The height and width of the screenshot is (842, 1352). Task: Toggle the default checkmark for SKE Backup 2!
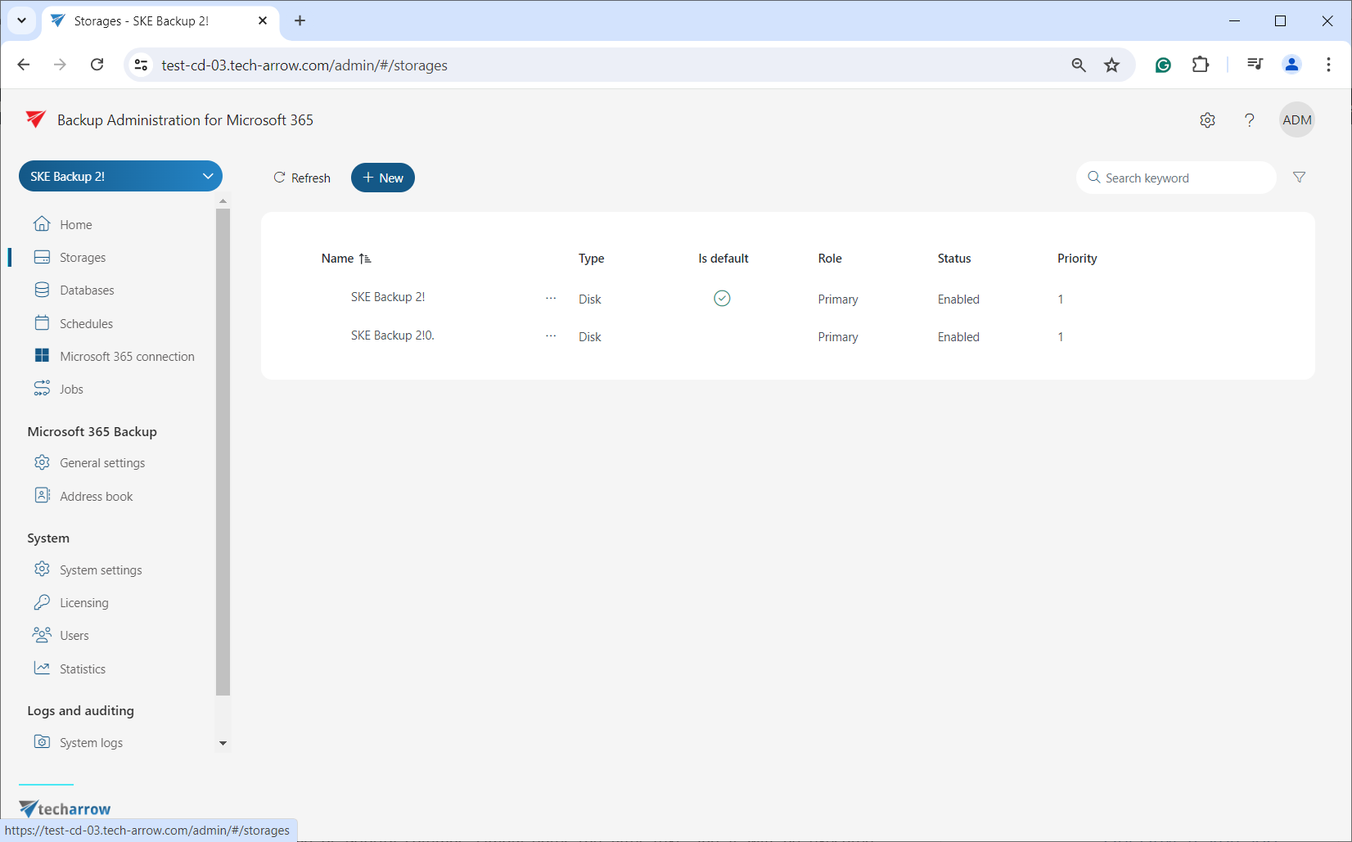click(x=722, y=299)
